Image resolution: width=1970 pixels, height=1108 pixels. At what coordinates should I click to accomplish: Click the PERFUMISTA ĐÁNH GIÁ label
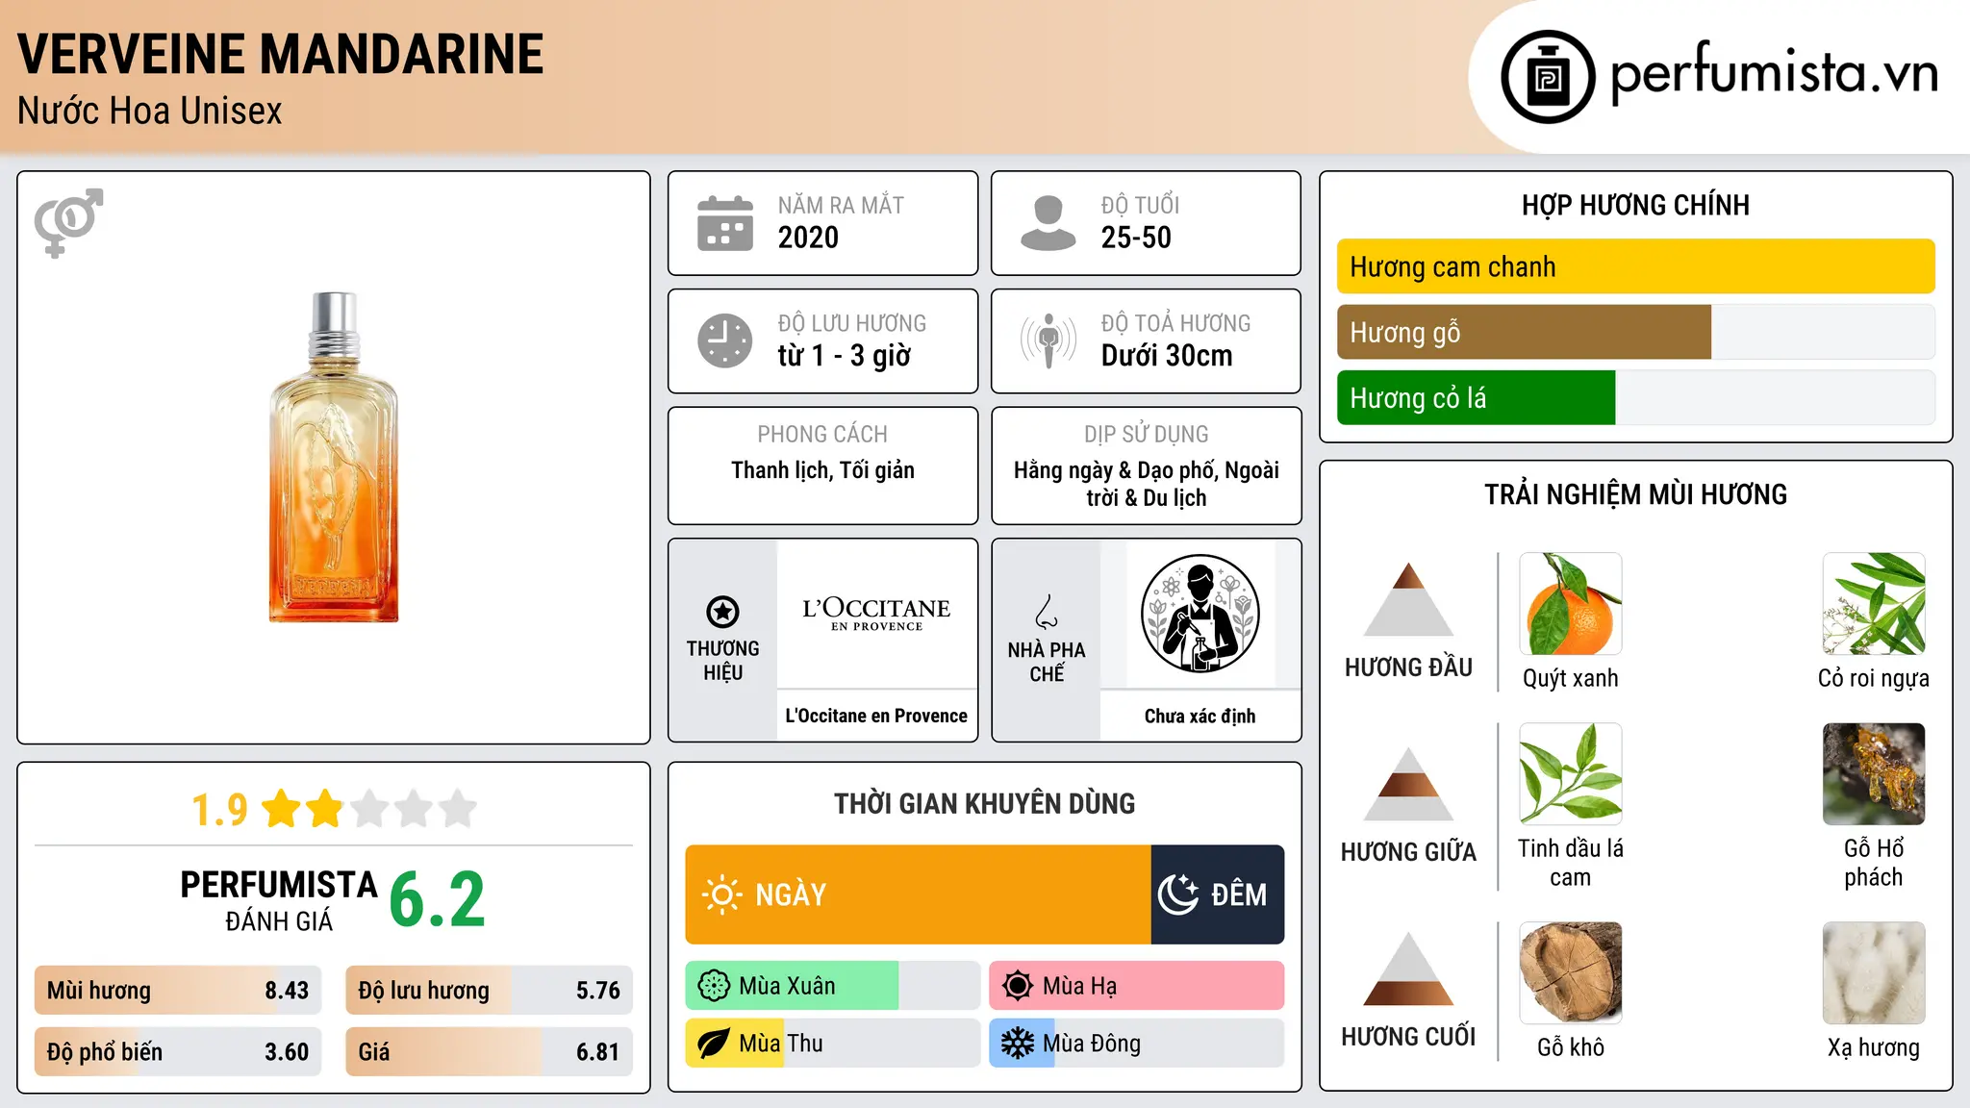279,901
